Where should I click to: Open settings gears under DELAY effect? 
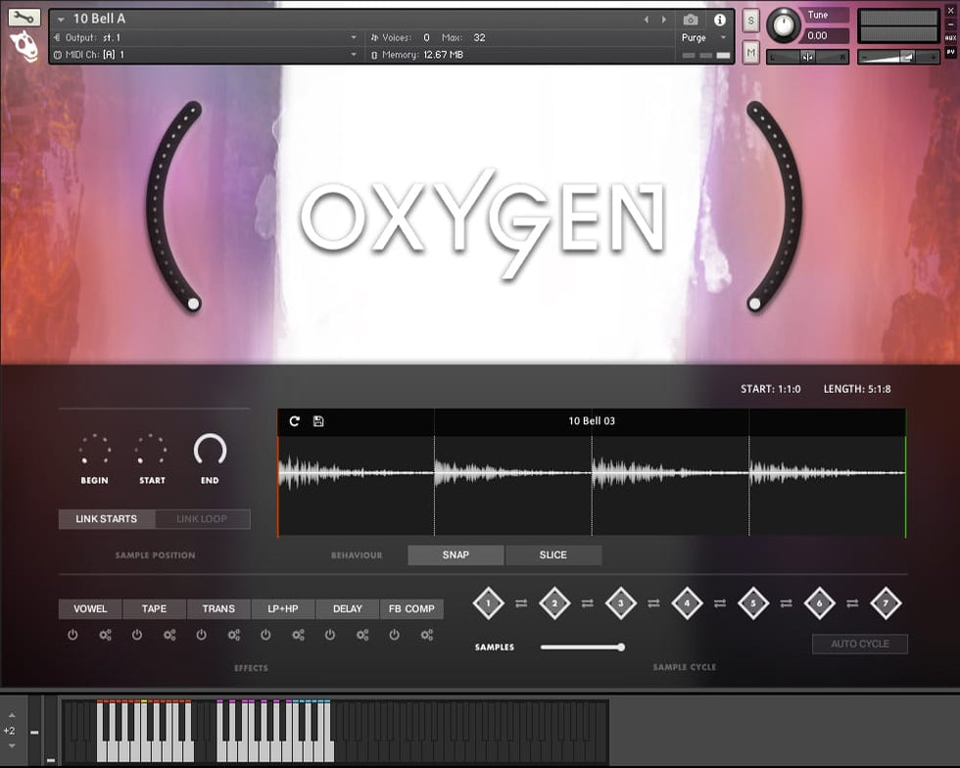362,635
